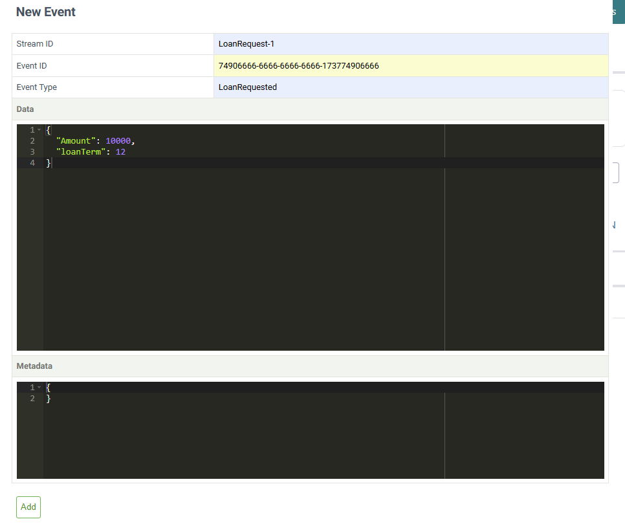This screenshot has height=528, width=625.
Task: Click the teal button at top-right corner
Action: 617,11
